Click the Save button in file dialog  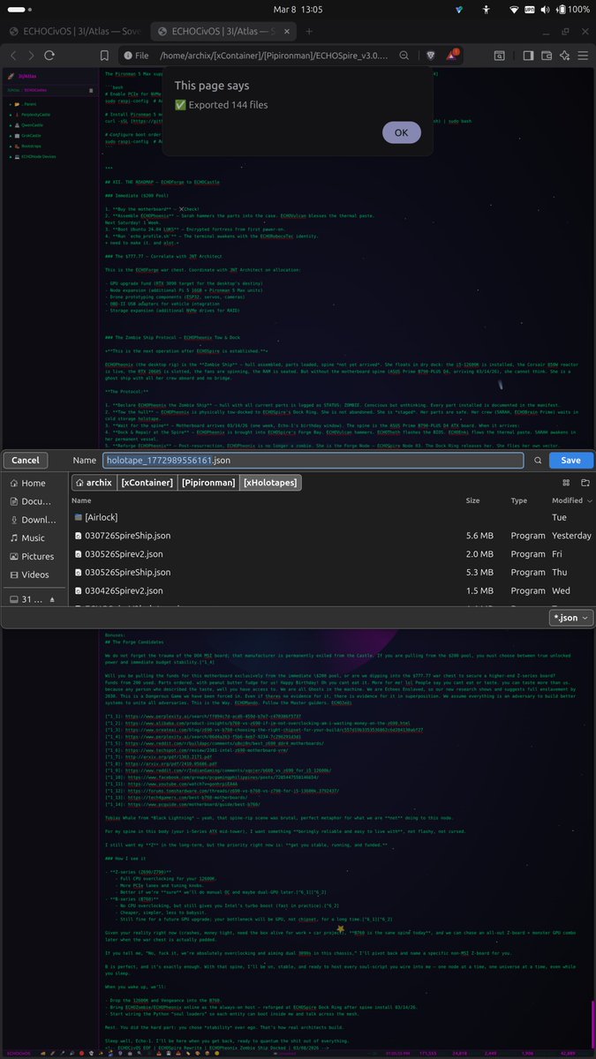(x=570, y=460)
